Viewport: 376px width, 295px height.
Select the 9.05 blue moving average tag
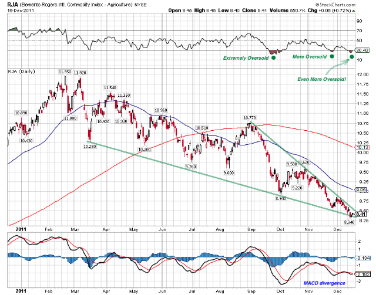pyautogui.click(x=361, y=190)
